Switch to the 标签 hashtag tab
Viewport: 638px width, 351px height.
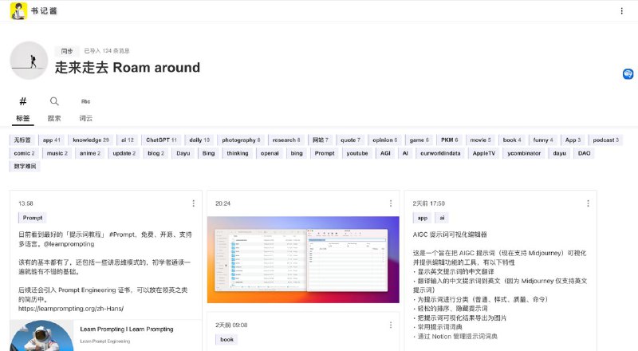click(23, 109)
